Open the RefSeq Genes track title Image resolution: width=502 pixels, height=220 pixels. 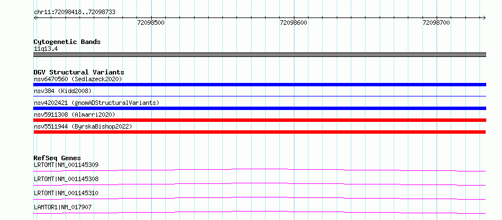[x=58, y=158]
